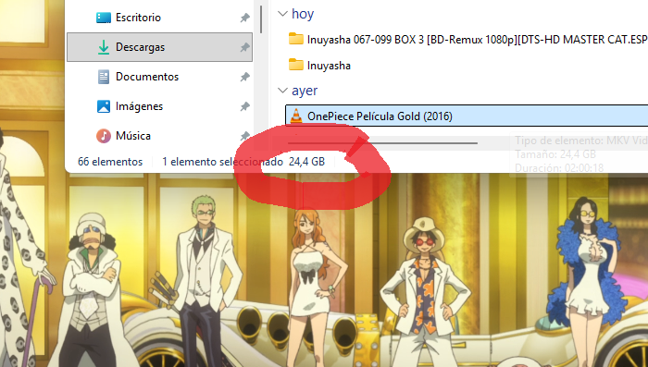The height and width of the screenshot is (367, 648).
Task: Click the Inuyasha 067-099 BOX 3 folder icon
Action: tap(296, 39)
